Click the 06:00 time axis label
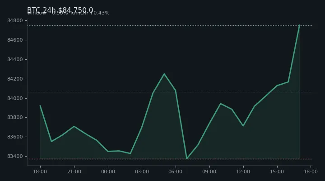This screenshot has width=325, height=181. pos(176,171)
